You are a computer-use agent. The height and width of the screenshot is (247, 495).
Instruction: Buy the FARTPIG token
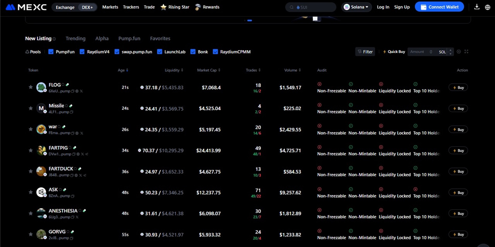click(x=458, y=151)
